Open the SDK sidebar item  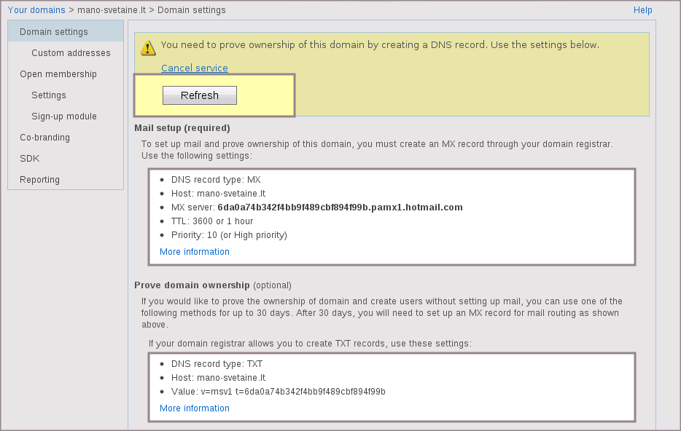coord(30,159)
